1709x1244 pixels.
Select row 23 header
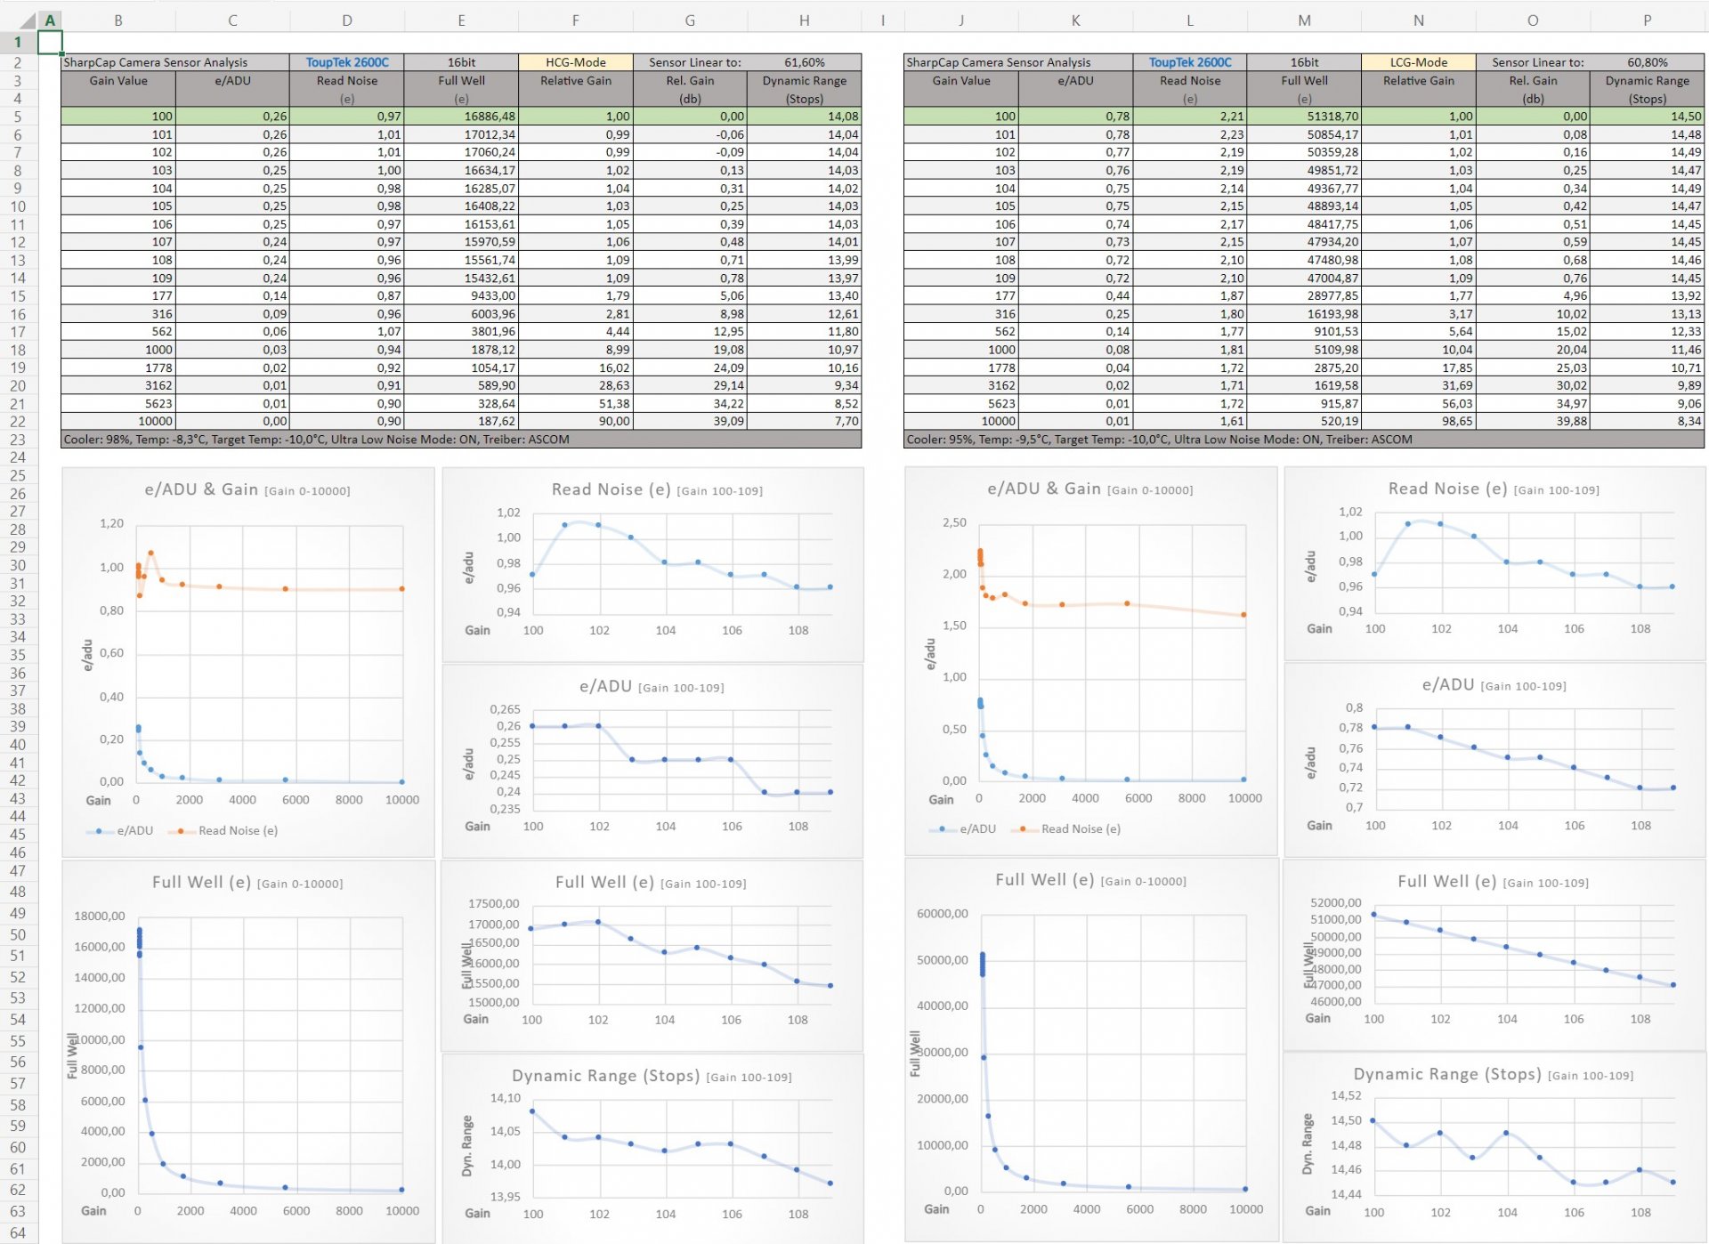click(x=18, y=440)
